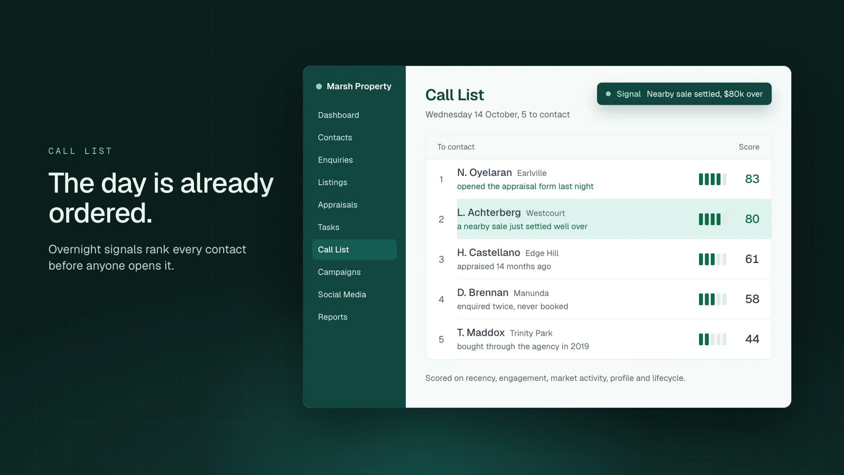The image size is (844, 475).
Task: Open the Nearby sale settled signal notification
Action: point(684,94)
